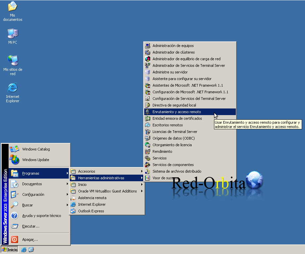Viewport: 305px width, 254px height.
Task: Launch Outlook Express from Programas menu
Action: (x=107, y=211)
